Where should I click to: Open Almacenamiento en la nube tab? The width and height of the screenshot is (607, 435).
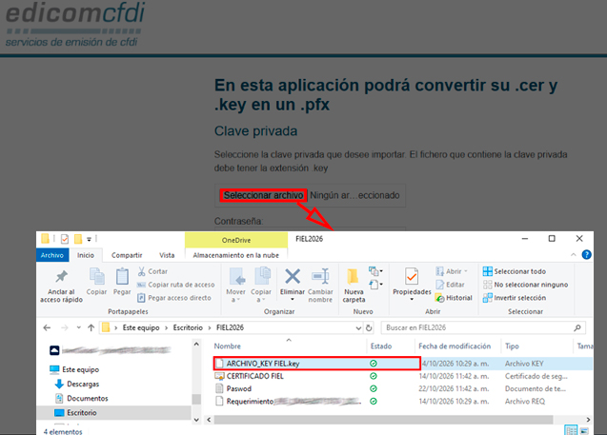pyautogui.click(x=236, y=255)
